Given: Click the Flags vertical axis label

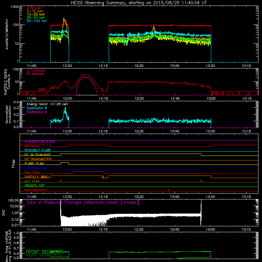Looking at the screenshot, I should (x=13, y=163).
